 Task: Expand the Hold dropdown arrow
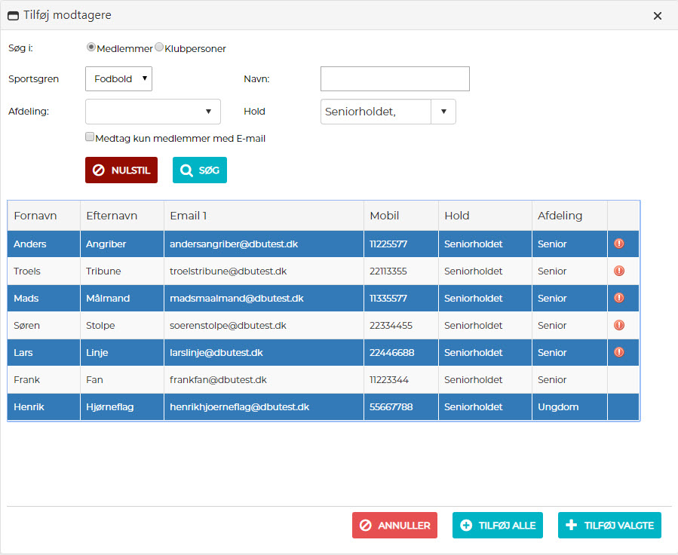coord(443,112)
